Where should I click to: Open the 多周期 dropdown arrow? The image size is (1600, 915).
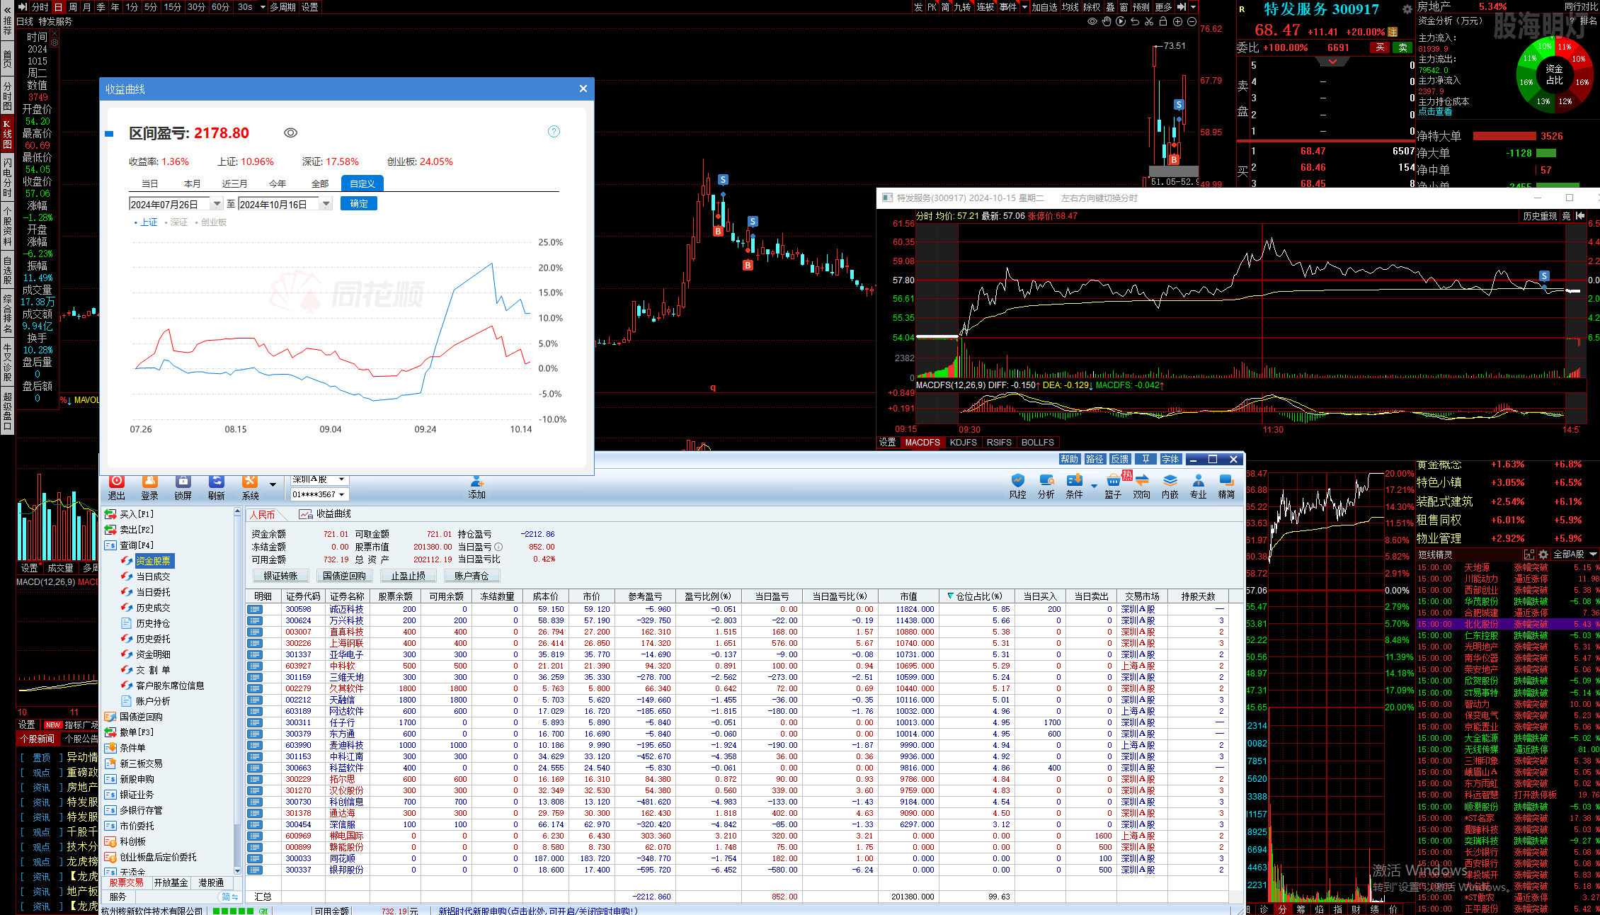point(263,7)
